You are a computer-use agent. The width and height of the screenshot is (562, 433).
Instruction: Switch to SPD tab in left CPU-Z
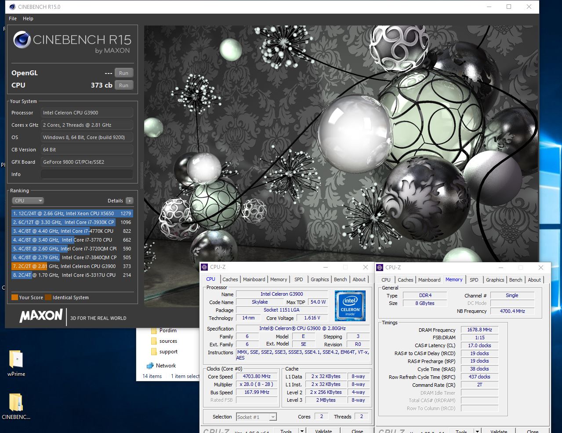coord(299,279)
